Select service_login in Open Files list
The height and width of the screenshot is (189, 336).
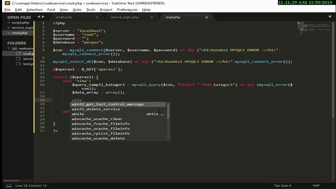pyautogui.click(x=23, y=28)
